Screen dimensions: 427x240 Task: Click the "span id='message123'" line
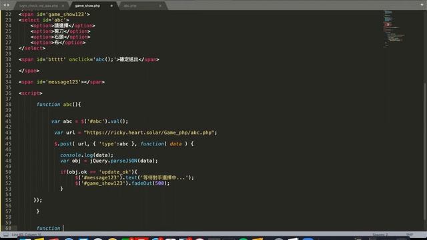61,82
